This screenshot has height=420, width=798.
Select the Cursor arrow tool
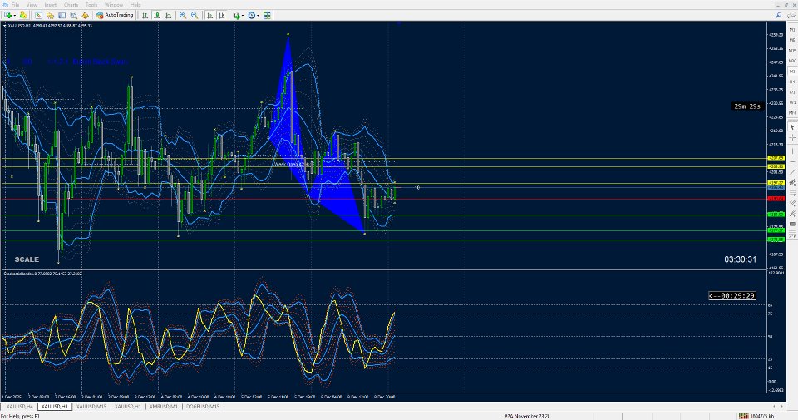point(792,126)
